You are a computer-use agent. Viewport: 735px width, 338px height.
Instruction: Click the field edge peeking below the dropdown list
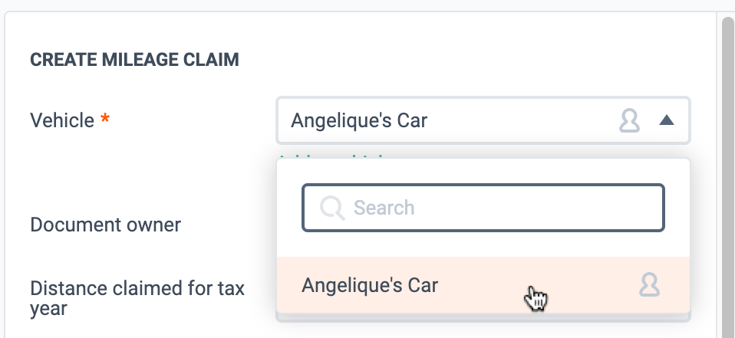point(483,318)
